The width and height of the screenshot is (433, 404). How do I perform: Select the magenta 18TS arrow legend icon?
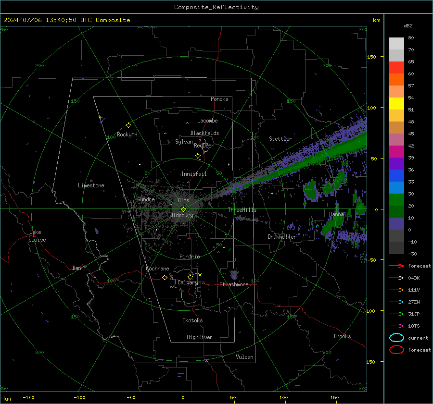[396, 326]
